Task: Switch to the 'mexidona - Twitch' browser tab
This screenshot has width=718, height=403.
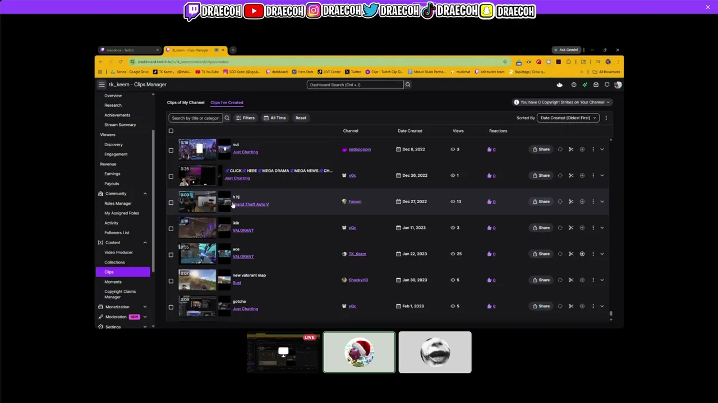Action: pyautogui.click(x=129, y=50)
